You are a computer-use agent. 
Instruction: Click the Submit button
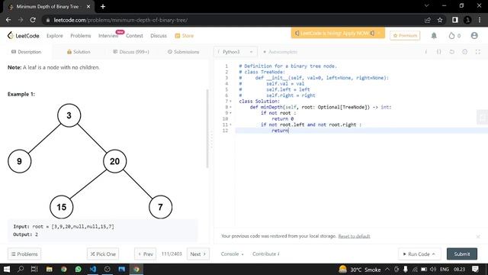(x=462, y=254)
